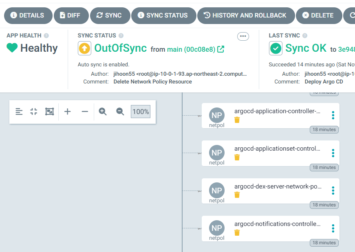Click the 100% zoom level field
Viewport: 355px width, 252px height.
[x=141, y=112]
